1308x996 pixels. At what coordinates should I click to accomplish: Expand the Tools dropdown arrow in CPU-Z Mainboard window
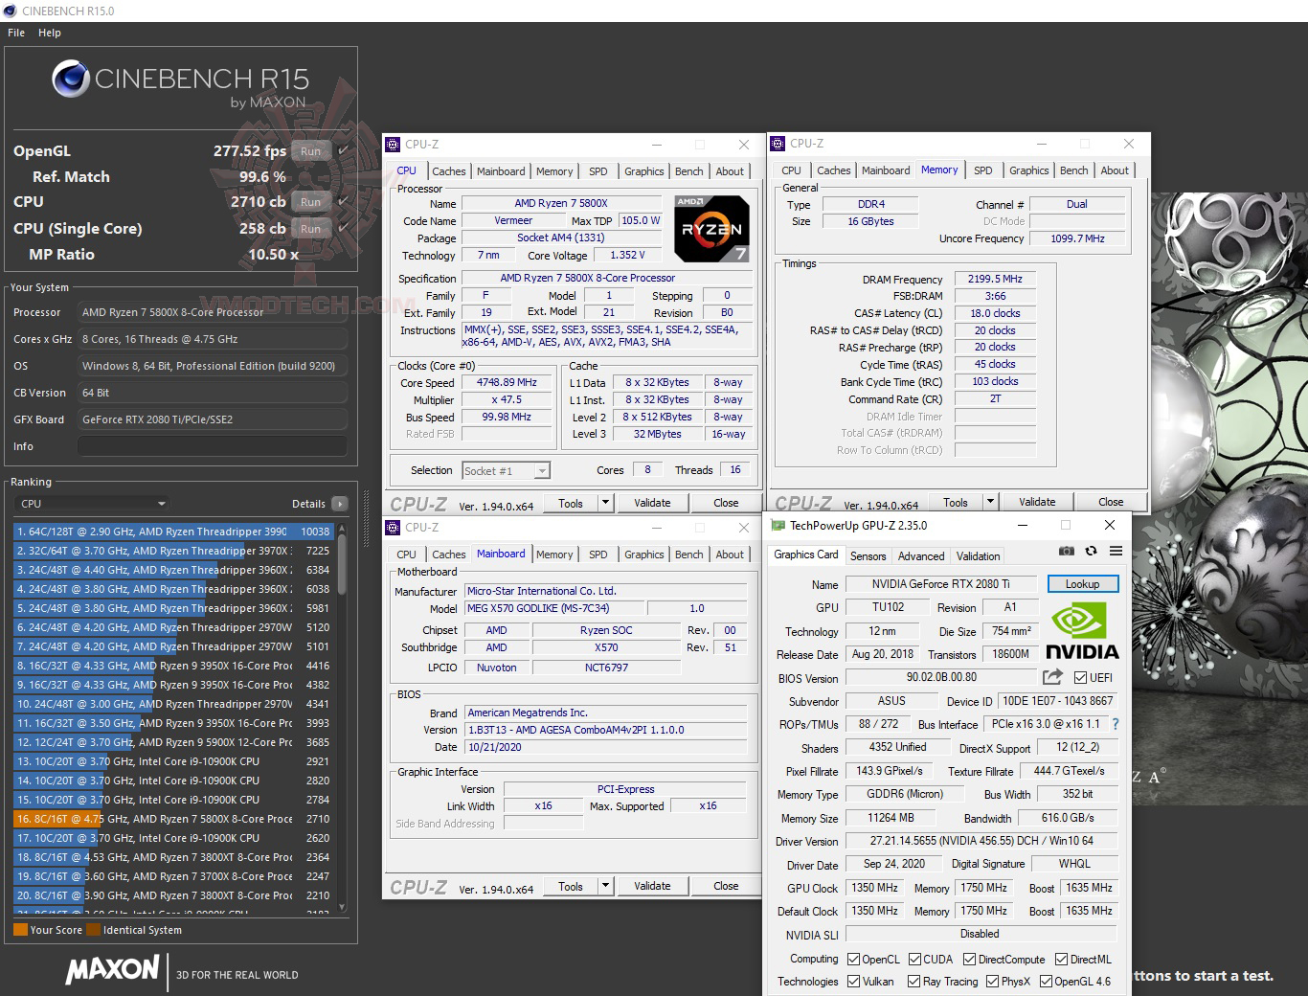pyautogui.click(x=605, y=886)
